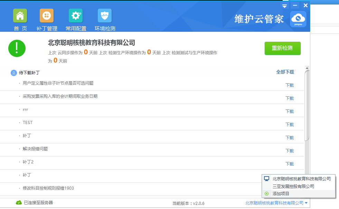
Task: Click the scrollbar up arrow
Action: click(307, 68)
